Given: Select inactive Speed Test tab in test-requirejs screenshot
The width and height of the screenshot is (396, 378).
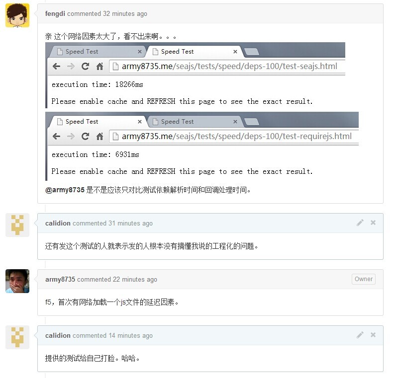Looking at the screenshot, I should coord(195,122).
